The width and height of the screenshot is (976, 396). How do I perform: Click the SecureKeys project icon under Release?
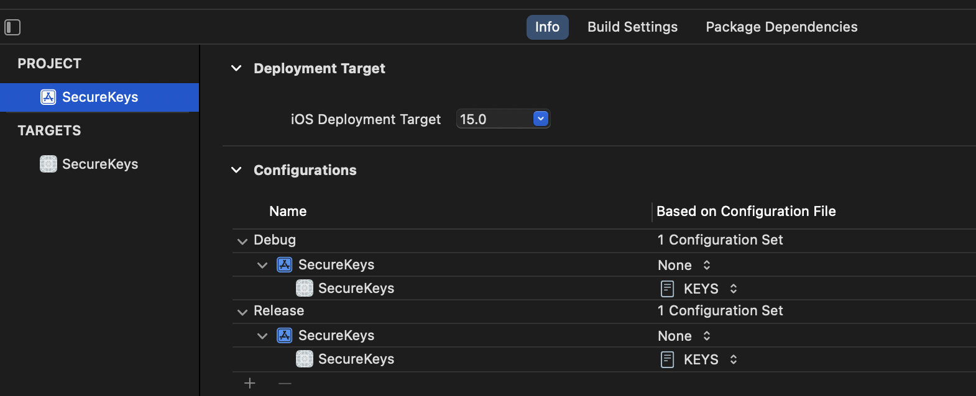tap(285, 336)
